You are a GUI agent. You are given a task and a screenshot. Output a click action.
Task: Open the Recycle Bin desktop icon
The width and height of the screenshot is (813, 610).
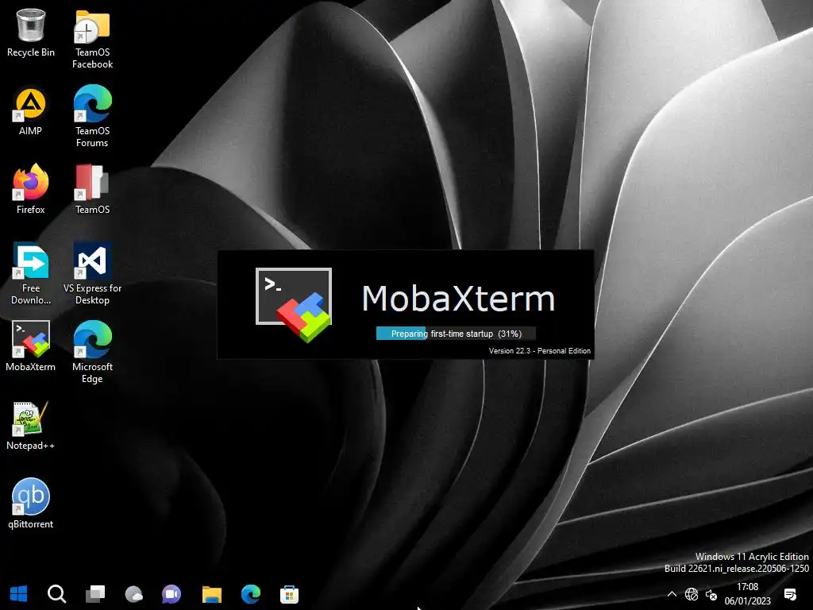coord(31,33)
